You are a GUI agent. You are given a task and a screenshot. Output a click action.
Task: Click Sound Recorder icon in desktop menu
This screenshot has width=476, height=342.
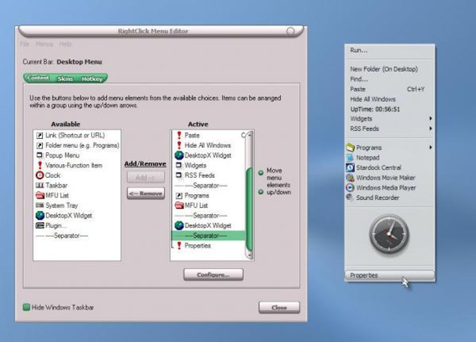350,197
